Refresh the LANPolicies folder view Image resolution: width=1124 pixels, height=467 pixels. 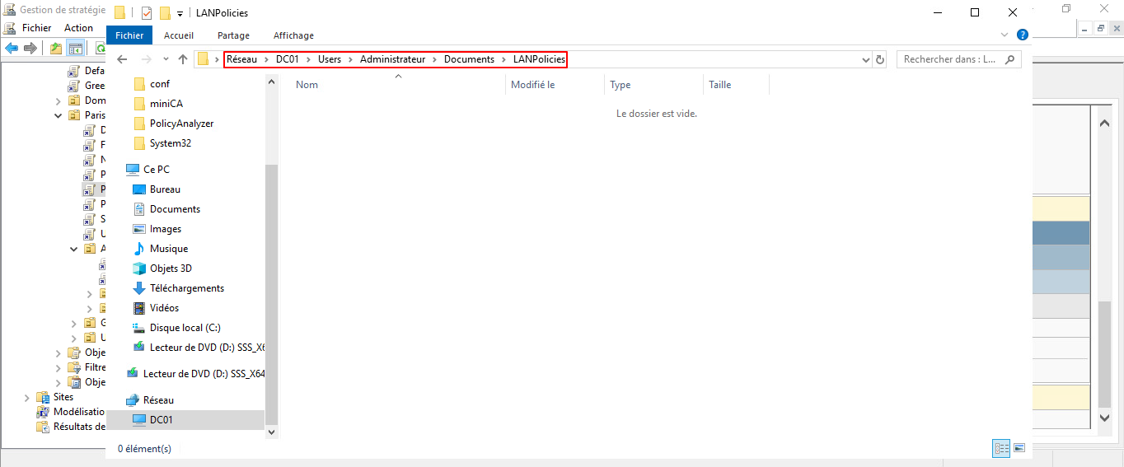click(x=880, y=59)
